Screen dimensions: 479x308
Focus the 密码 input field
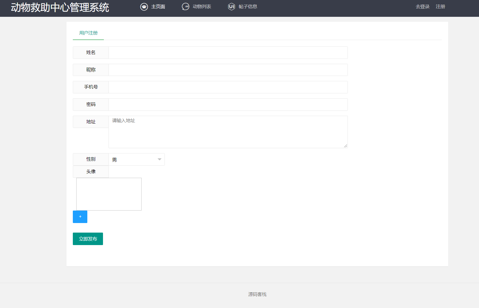click(x=228, y=104)
